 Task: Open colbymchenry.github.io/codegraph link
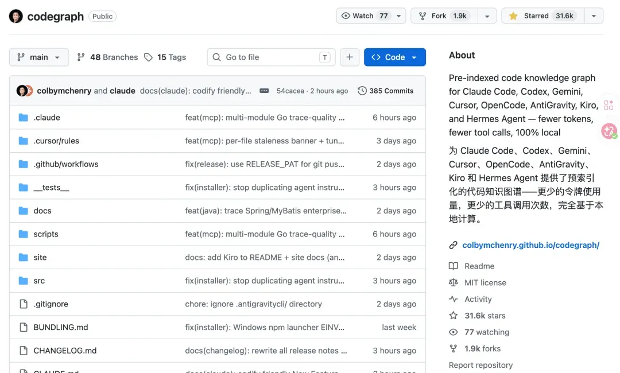coord(530,245)
